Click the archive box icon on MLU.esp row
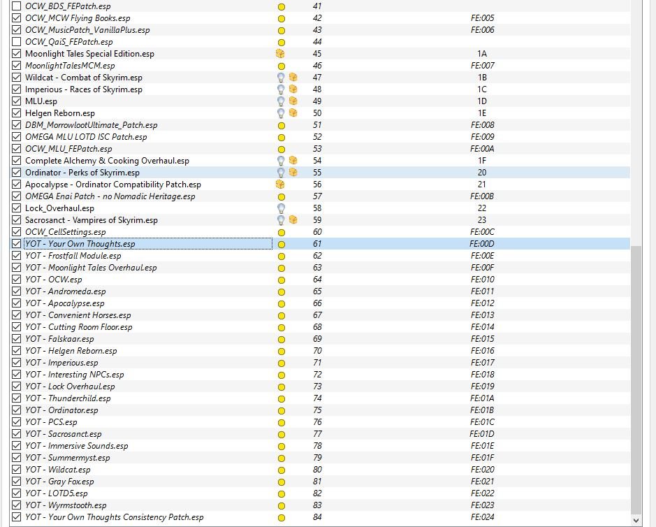Viewport: 656px width, 527px height. 293,101
